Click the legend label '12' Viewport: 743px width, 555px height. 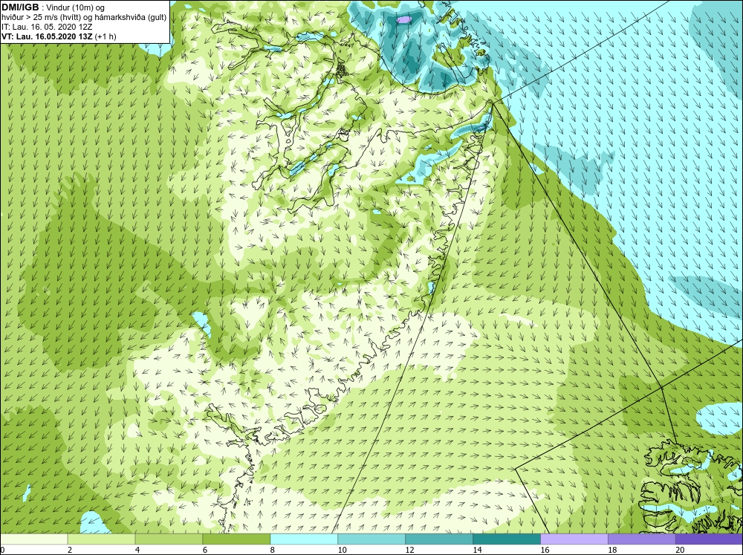coord(410,550)
